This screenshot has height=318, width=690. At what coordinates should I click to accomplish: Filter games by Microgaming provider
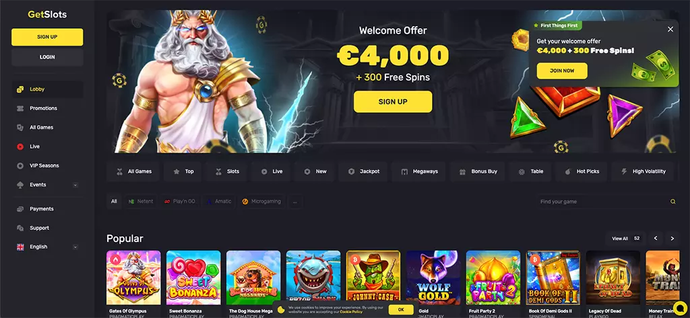[261, 202]
